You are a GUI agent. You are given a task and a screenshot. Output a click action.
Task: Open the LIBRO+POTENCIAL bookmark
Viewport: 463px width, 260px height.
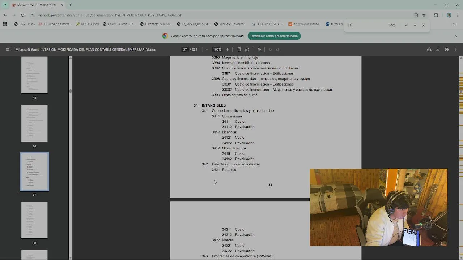pyautogui.click(x=267, y=24)
